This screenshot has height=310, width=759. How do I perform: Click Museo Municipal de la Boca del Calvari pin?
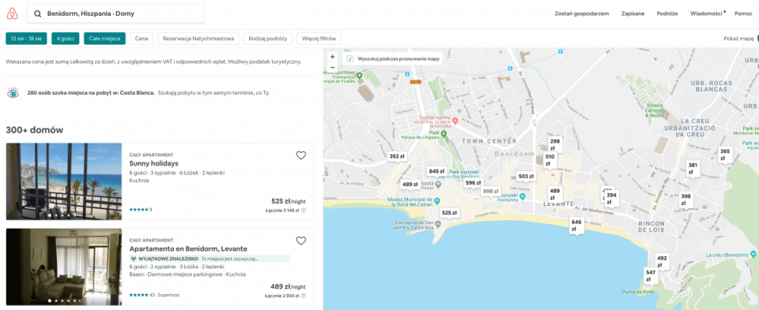coord(437,201)
